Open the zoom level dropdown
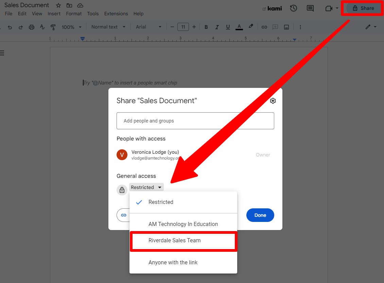The height and width of the screenshot is (283, 384). (71, 27)
